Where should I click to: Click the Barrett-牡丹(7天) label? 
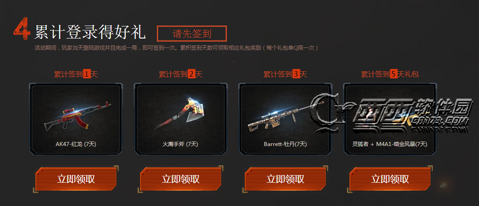[285, 144]
